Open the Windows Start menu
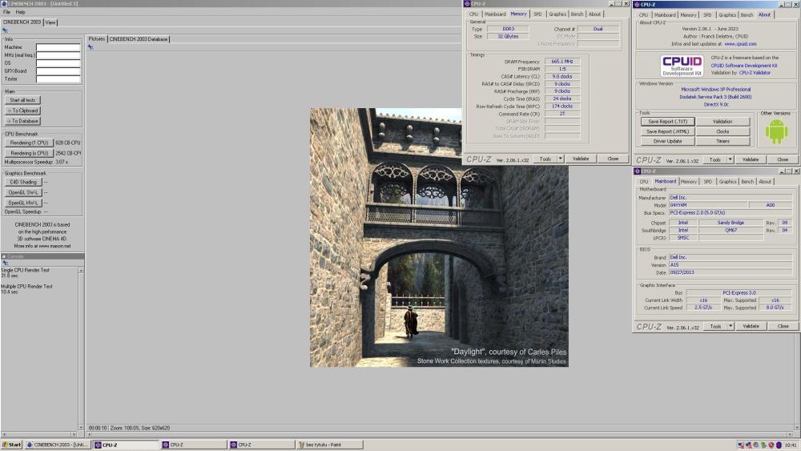This screenshot has height=451, width=801. click(12, 445)
